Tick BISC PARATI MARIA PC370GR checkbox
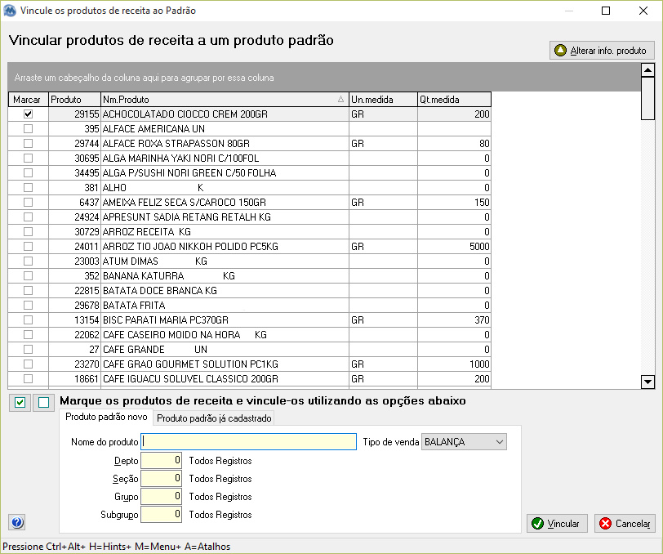This screenshot has height=554, width=663. [28, 320]
